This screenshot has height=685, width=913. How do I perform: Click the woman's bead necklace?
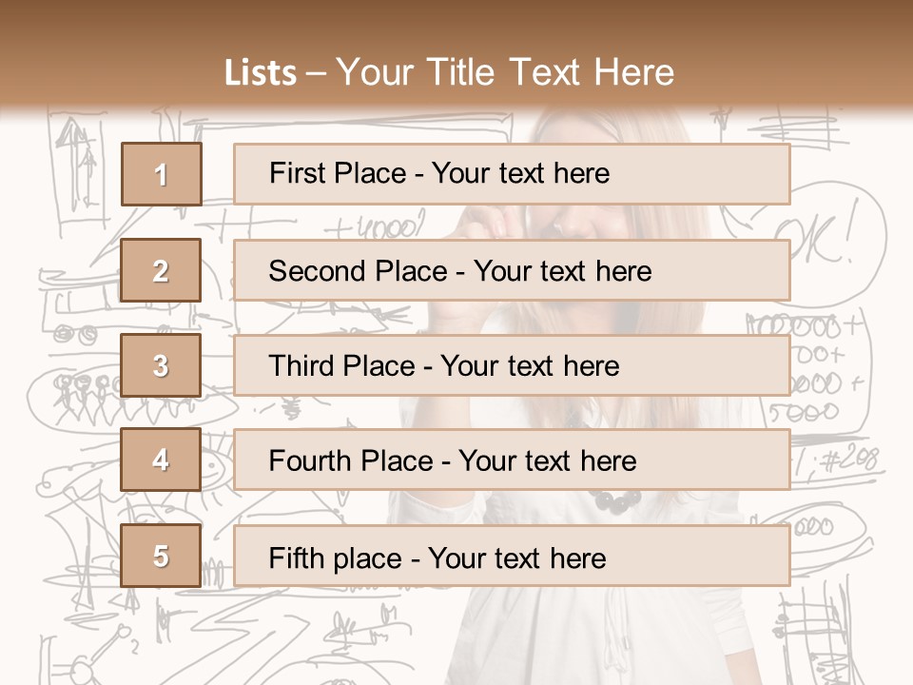coord(614,500)
